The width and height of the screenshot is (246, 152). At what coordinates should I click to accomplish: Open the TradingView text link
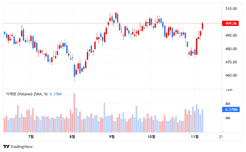click(22, 147)
